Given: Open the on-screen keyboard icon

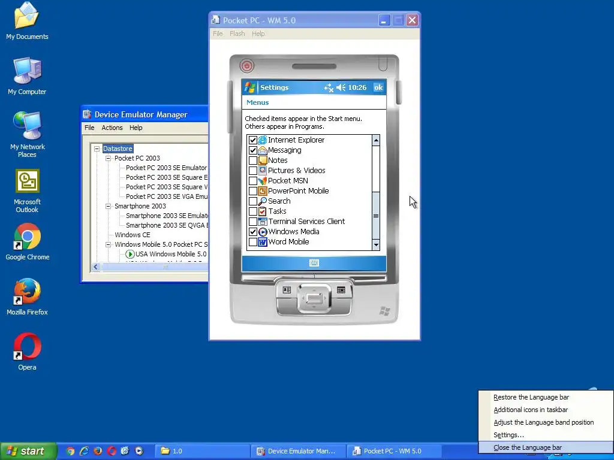Looking at the screenshot, I should [x=314, y=263].
